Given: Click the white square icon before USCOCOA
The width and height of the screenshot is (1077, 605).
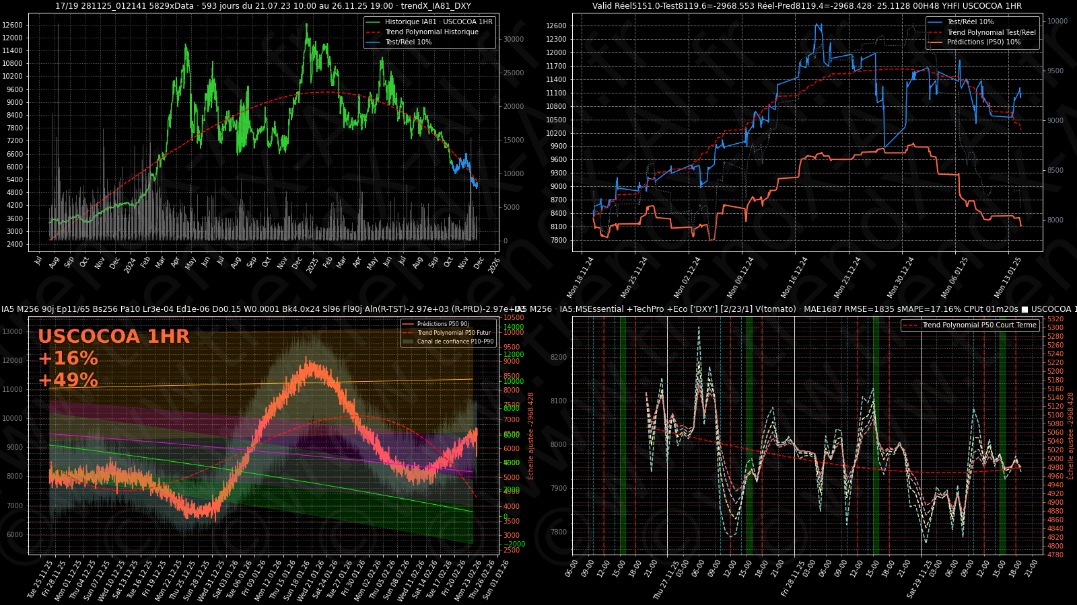Looking at the screenshot, I should [1024, 309].
